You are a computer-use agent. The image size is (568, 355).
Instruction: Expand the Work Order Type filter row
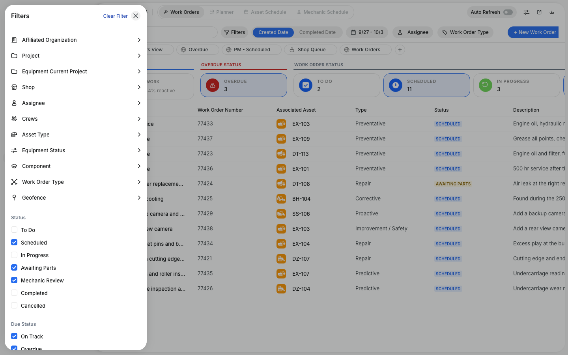[76, 182]
